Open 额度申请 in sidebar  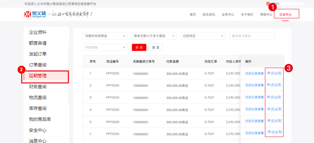point(38,43)
